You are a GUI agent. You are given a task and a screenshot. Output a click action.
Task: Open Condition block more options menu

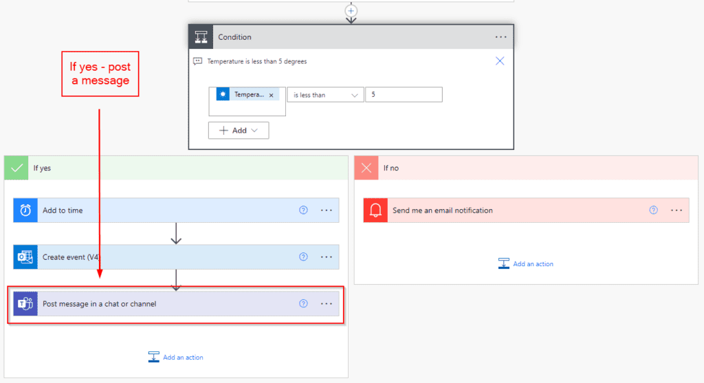point(500,37)
